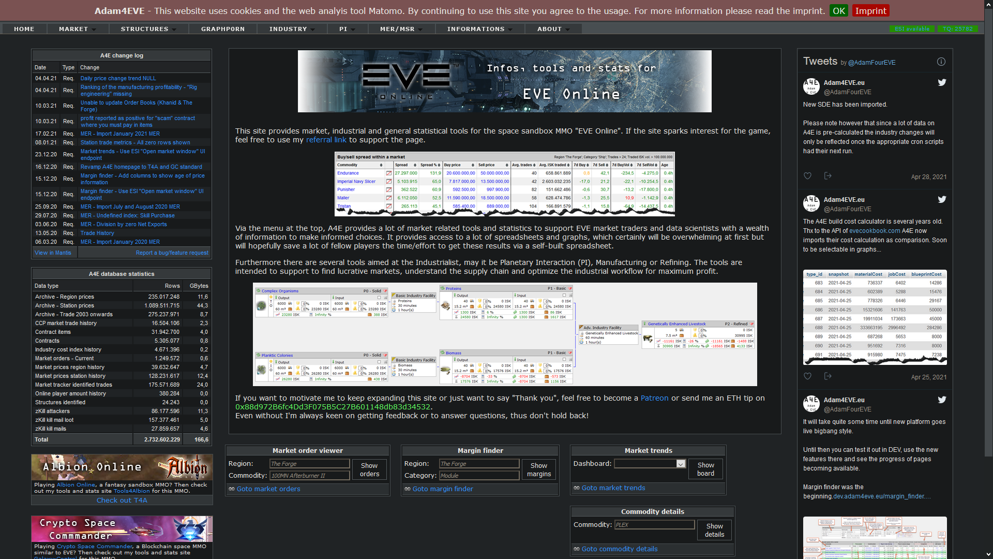Click Show details button

click(x=715, y=530)
